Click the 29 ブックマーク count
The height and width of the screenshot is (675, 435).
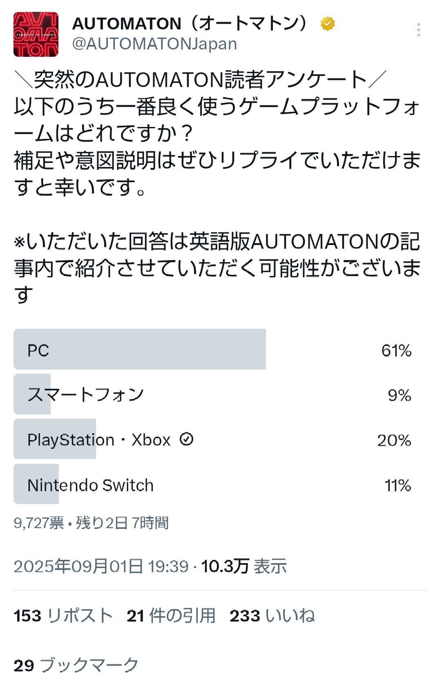(76, 665)
